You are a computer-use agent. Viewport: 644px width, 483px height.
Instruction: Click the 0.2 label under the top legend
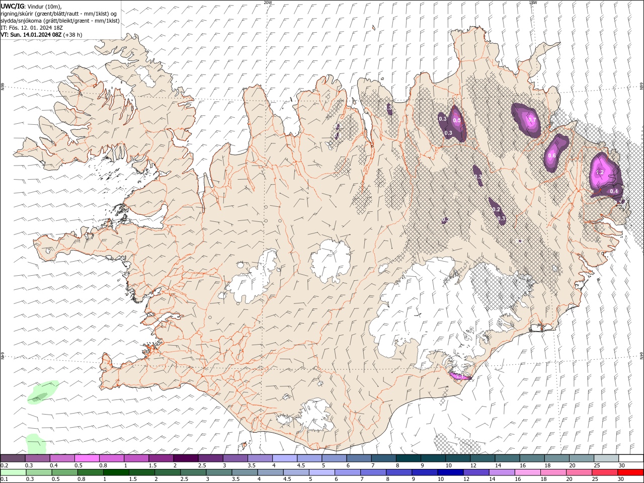click(x=4, y=465)
